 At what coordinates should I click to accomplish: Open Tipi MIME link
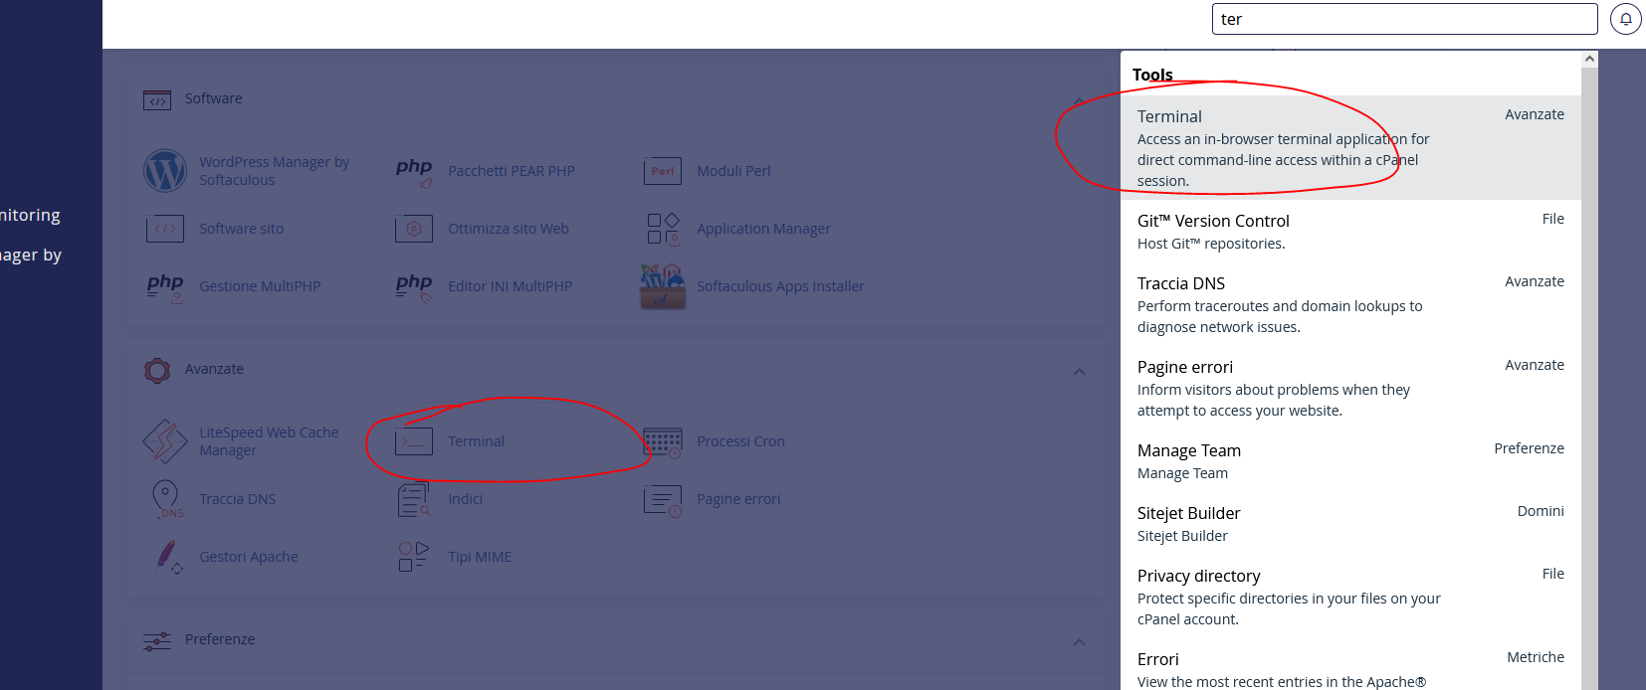pyautogui.click(x=480, y=557)
